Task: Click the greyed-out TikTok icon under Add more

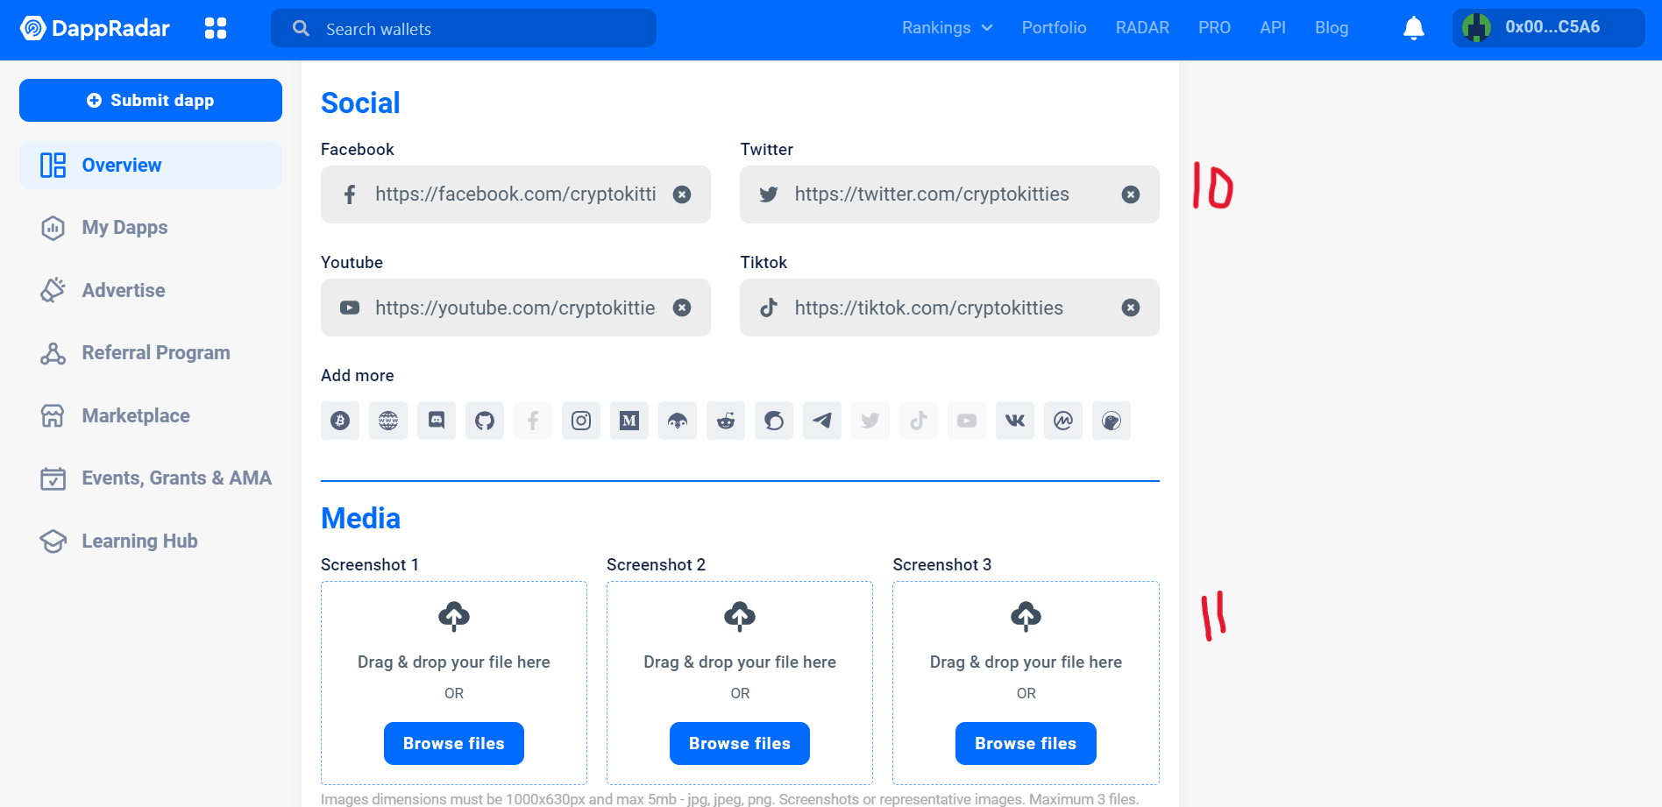Action: pyautogui.click(x=919, y=421)
